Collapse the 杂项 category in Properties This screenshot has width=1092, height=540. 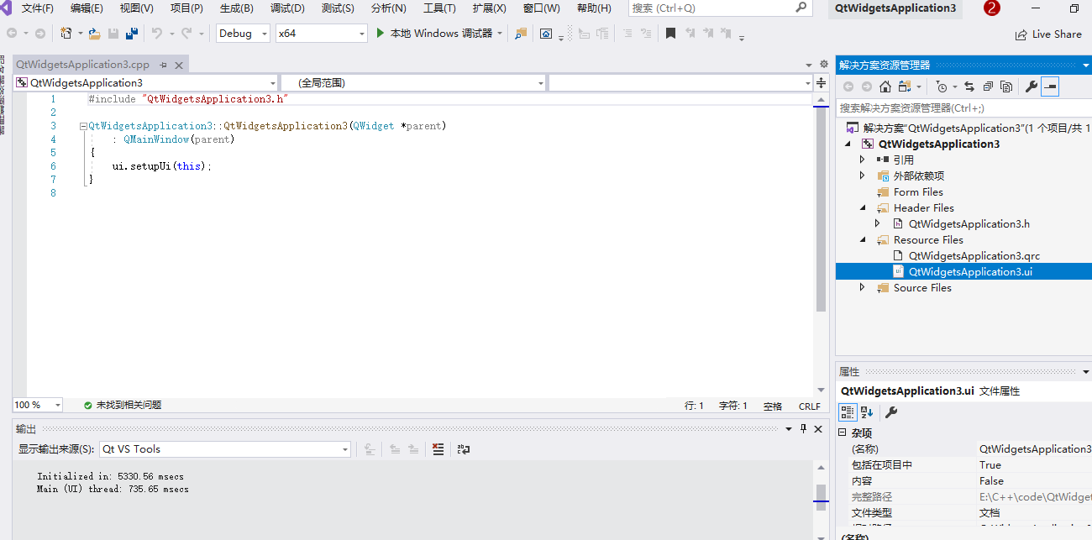click(843, 433)
